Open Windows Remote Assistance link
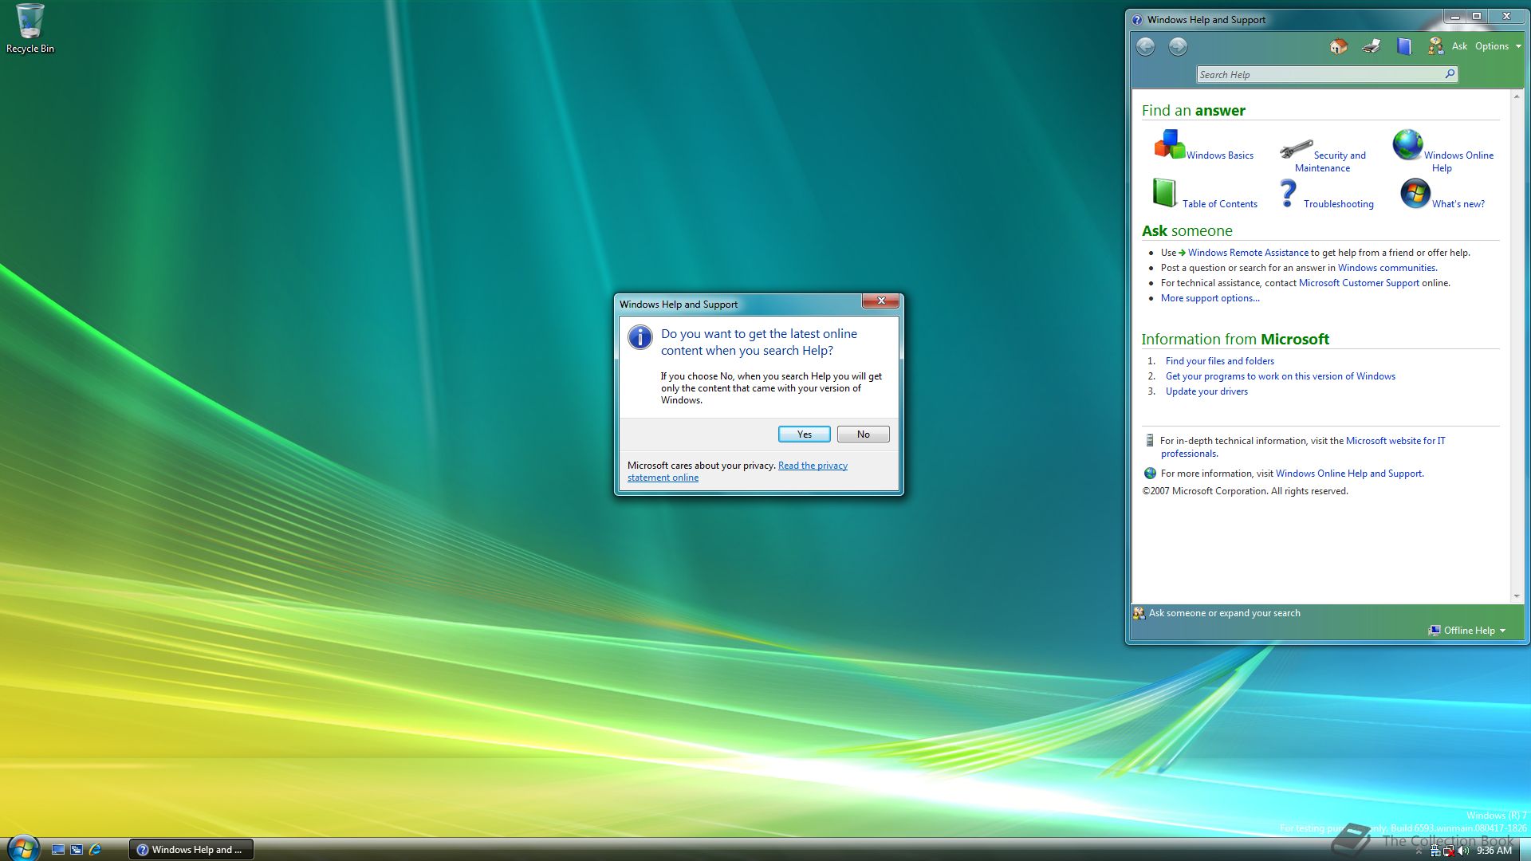This screenshot has height=861, width=1531. (1248, 253)
